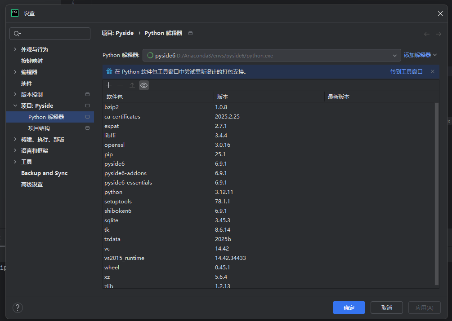Click project-level icon next to 版本控制
This screenshot has width=452, height=321.
(x=87, y=94)
